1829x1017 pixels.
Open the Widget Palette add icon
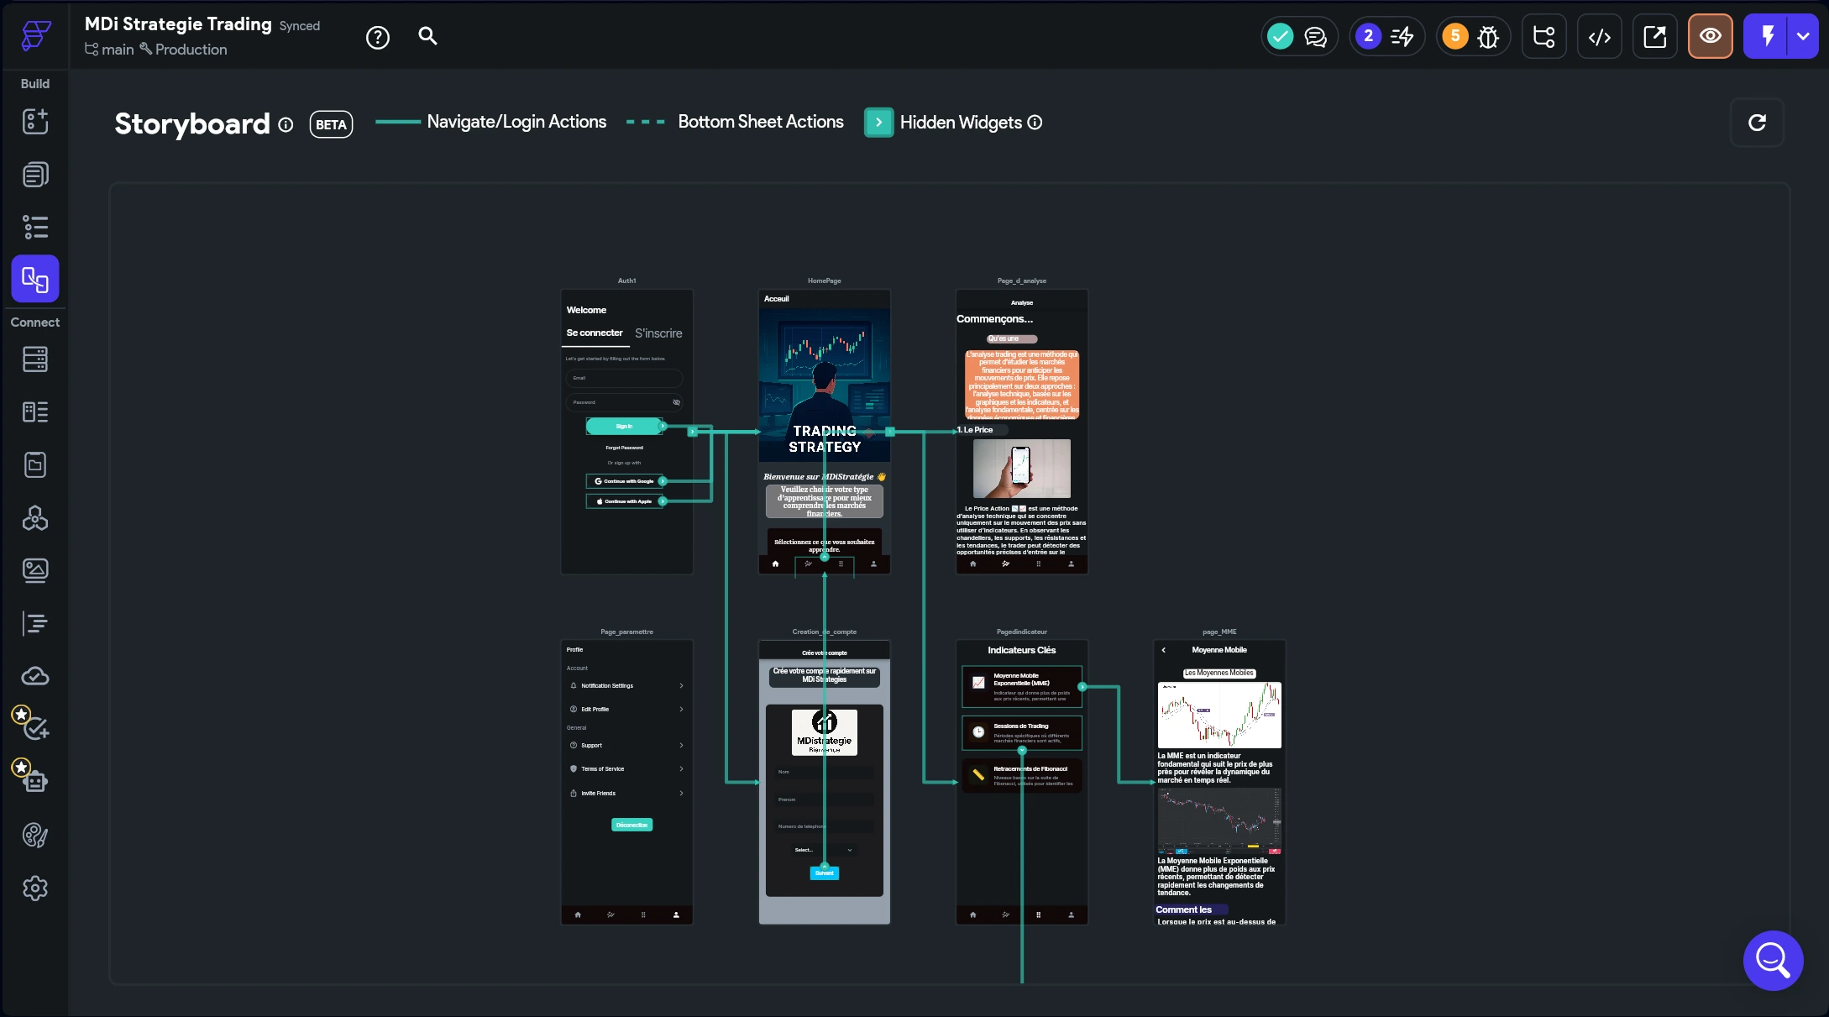tap(35, 121)
